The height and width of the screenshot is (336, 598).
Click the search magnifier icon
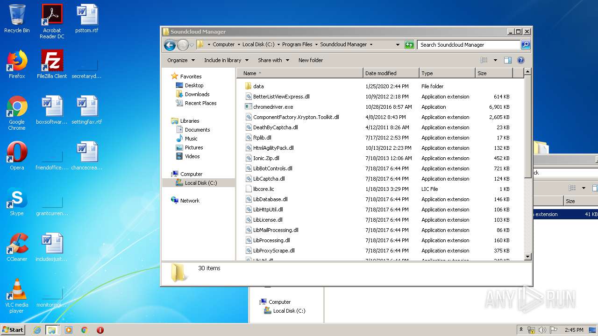tap(526, 45)
